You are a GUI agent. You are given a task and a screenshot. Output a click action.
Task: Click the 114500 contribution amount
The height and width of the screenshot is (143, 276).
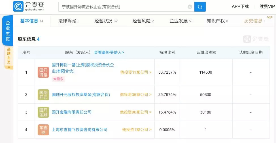pyautogui.click(x=206, y=72)
